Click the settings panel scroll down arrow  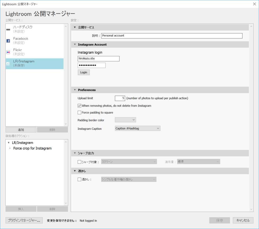[x=251, y=209]
